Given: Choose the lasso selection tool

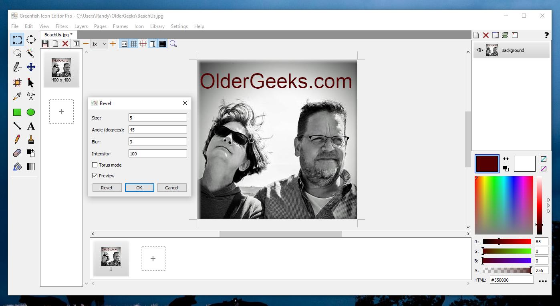Looking at the screenshot, I should click(x=17, y=53).
